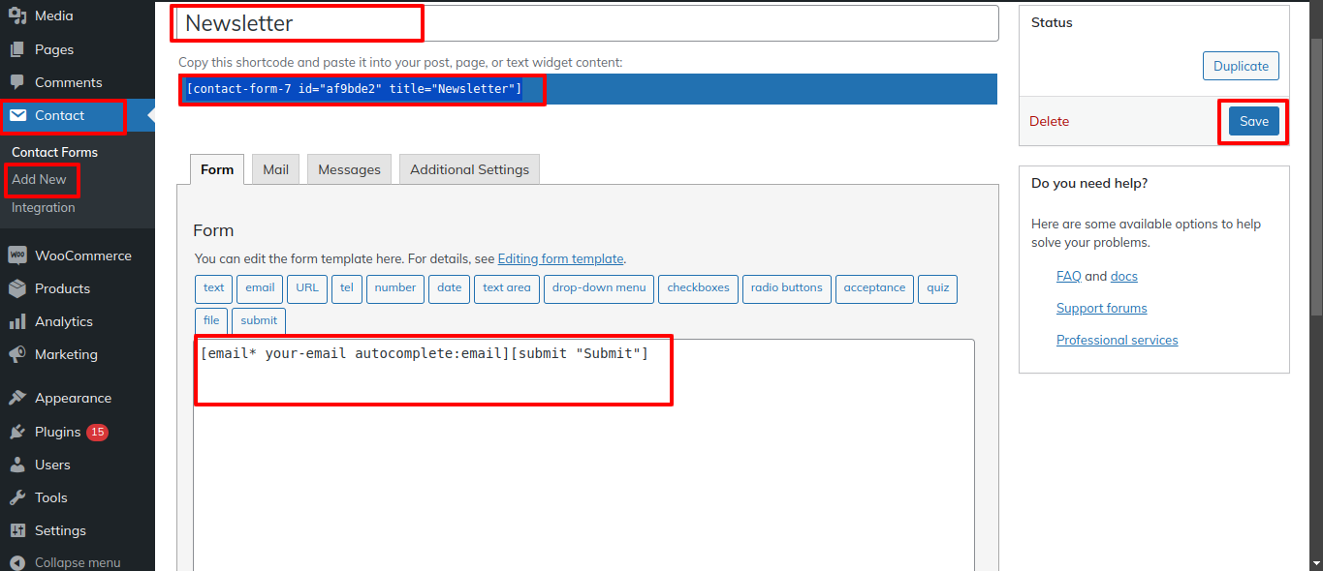Open the WooCommerce menu label
This screenshot has width=1323, height=571.
(x=83, y=255)
